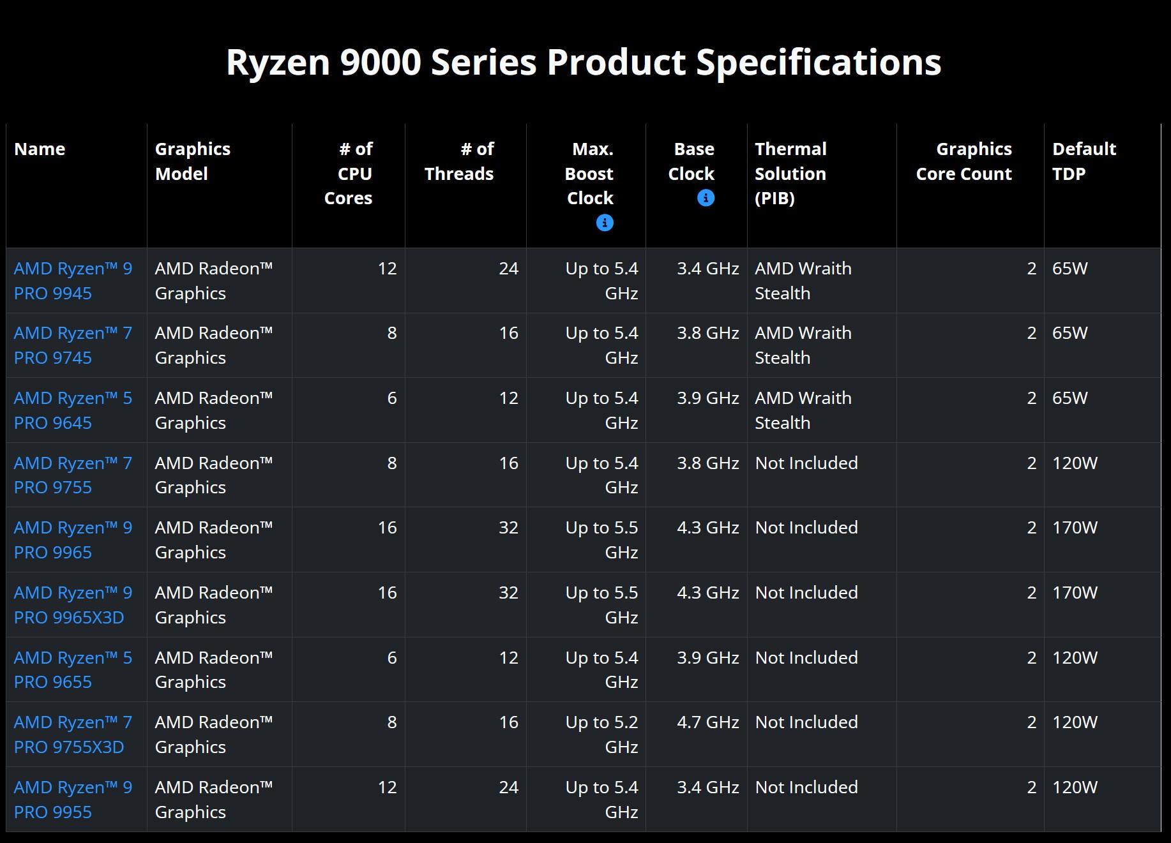Viewport: 1171px width, 843px height.
Task: Click the # of Threads header
Action: coord(459,161)
